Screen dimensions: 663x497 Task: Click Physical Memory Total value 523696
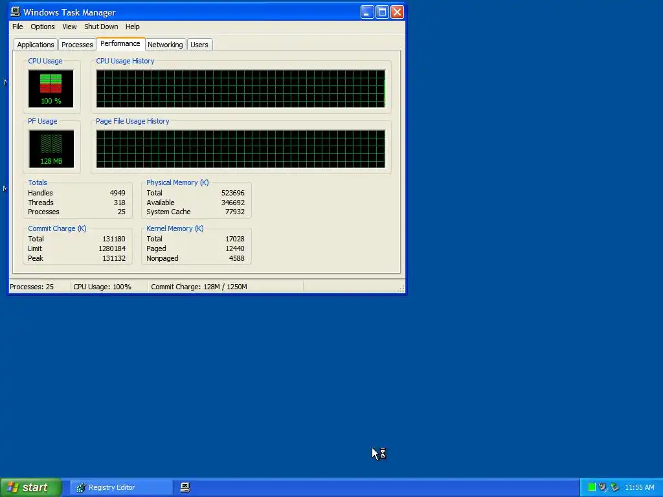point(232,193)
